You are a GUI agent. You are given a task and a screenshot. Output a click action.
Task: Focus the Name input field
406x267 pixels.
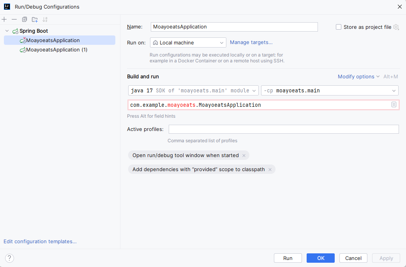(234, 27)
